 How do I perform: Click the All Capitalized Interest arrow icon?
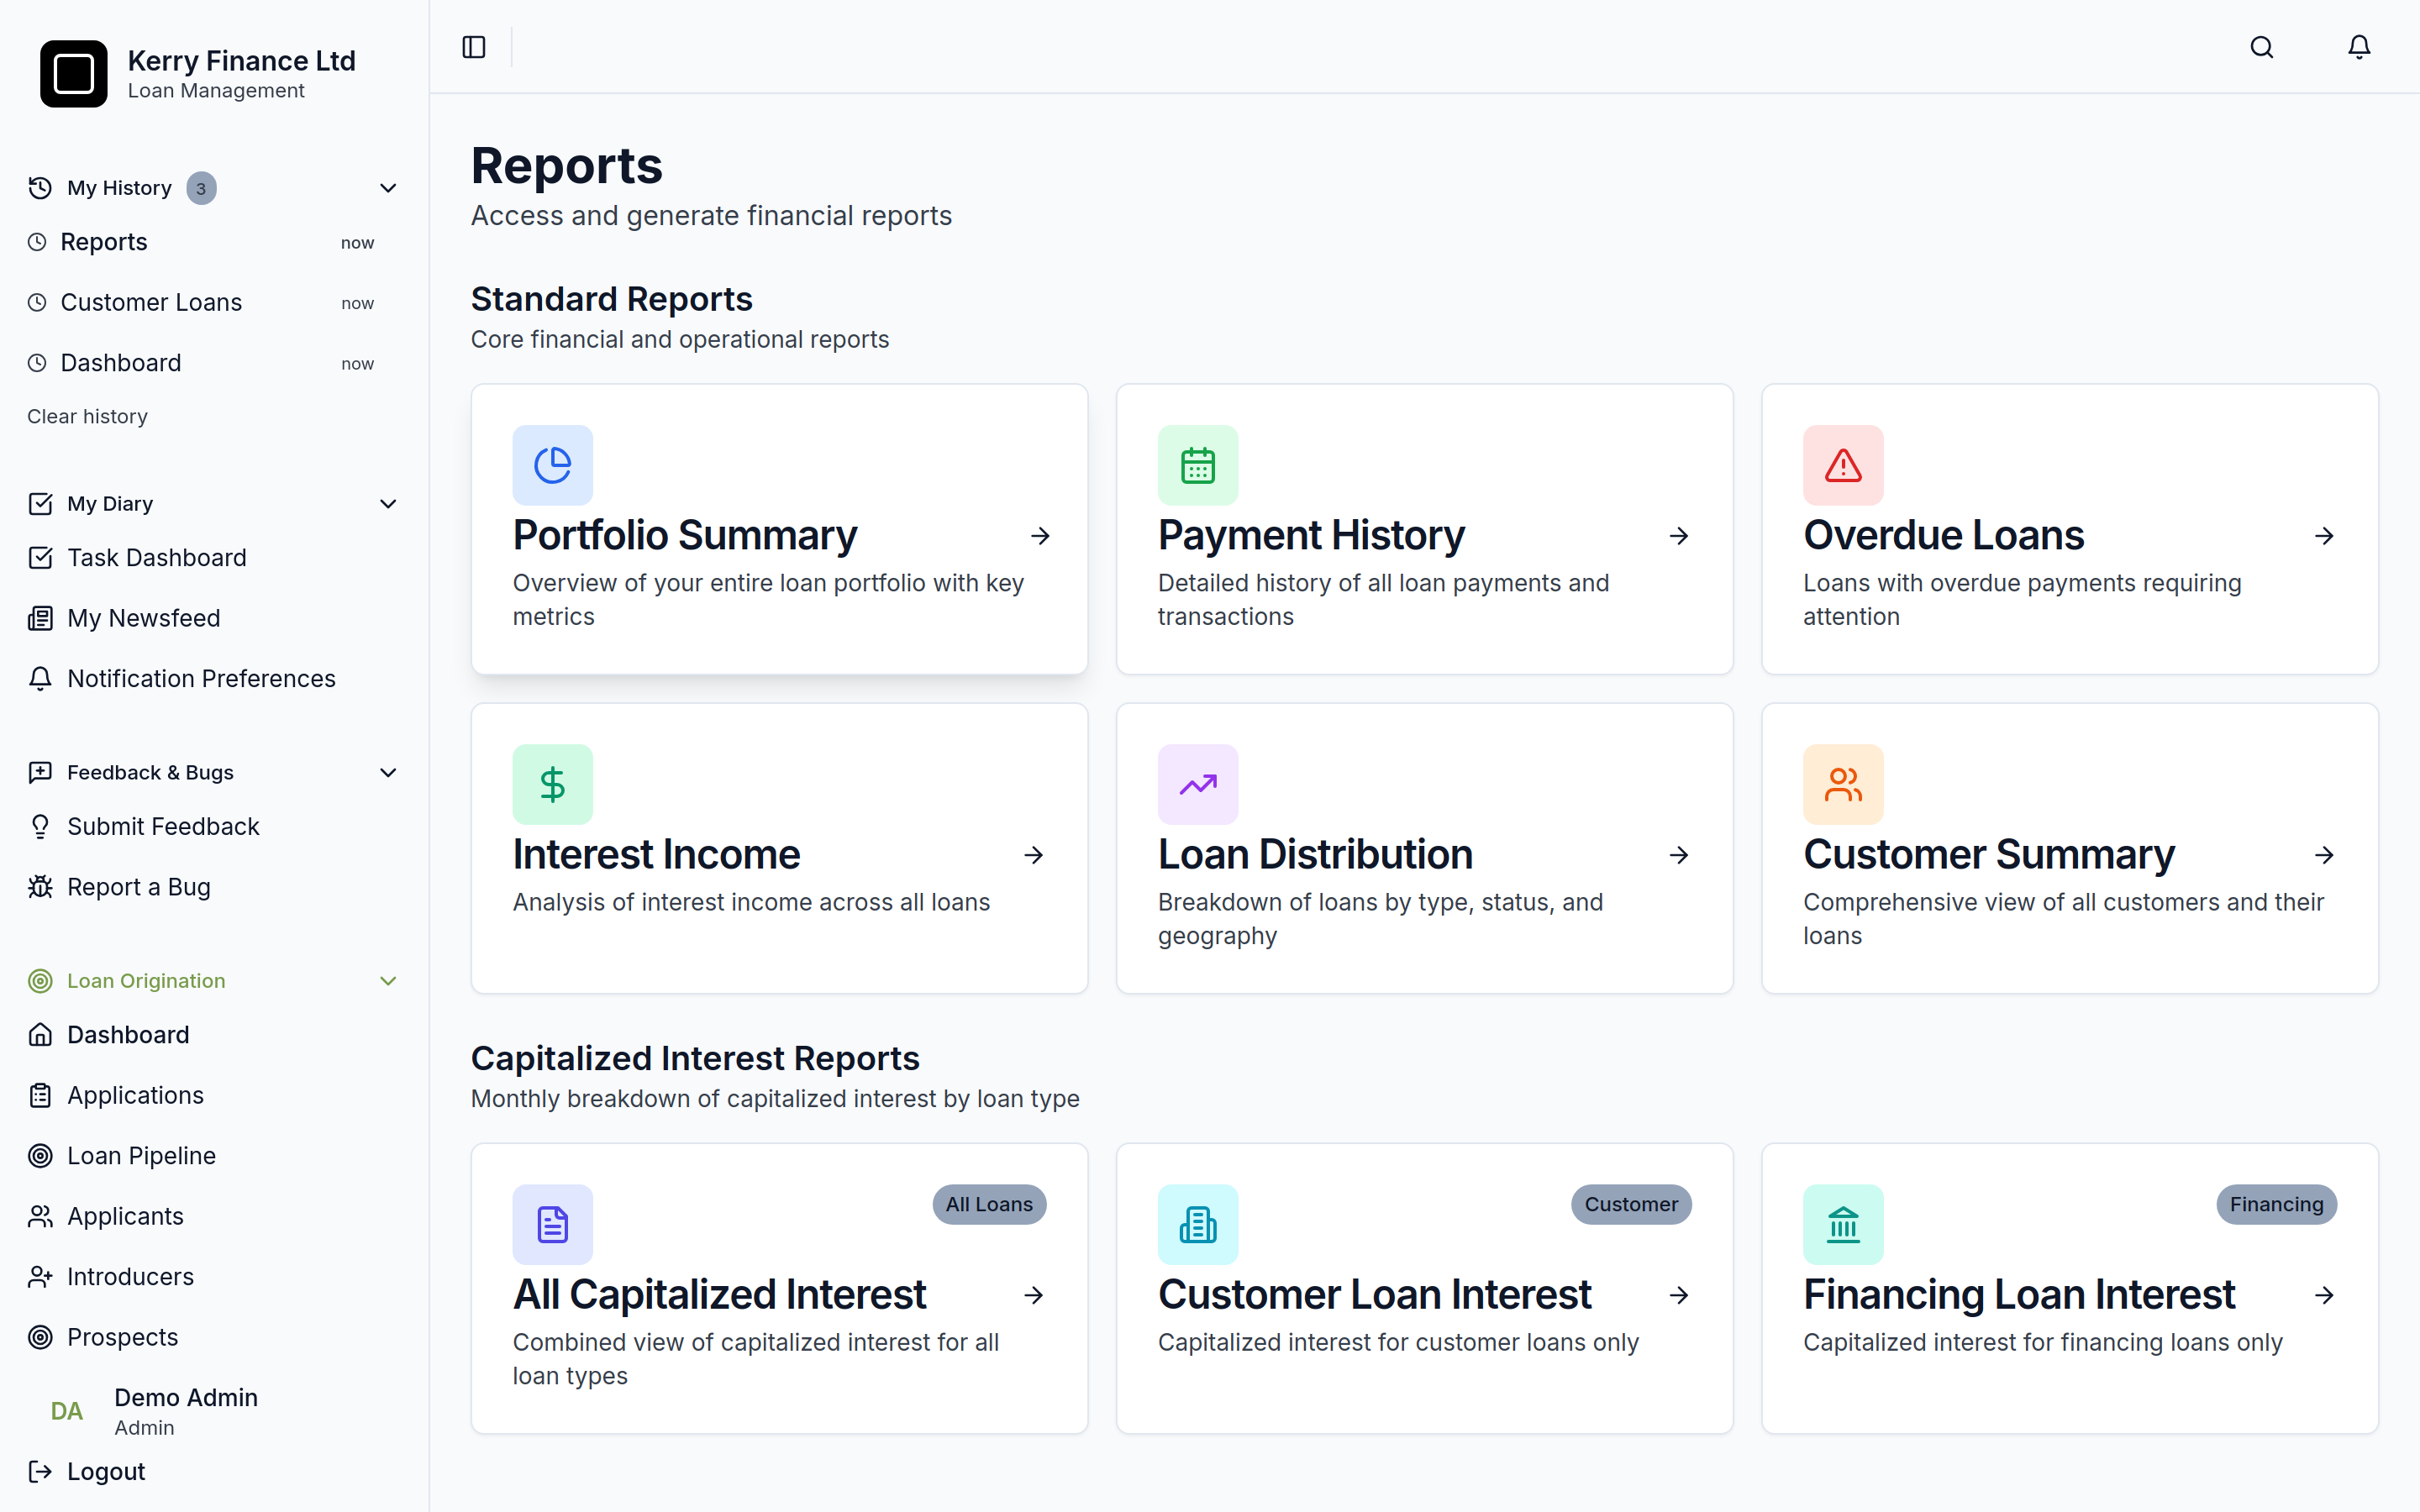1034,1295
